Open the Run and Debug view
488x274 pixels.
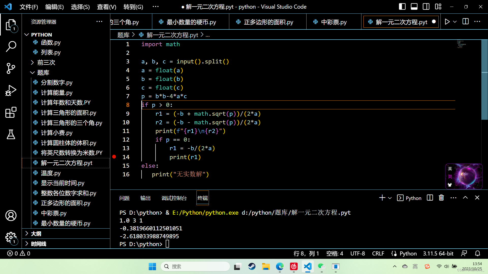coord(11,91)
